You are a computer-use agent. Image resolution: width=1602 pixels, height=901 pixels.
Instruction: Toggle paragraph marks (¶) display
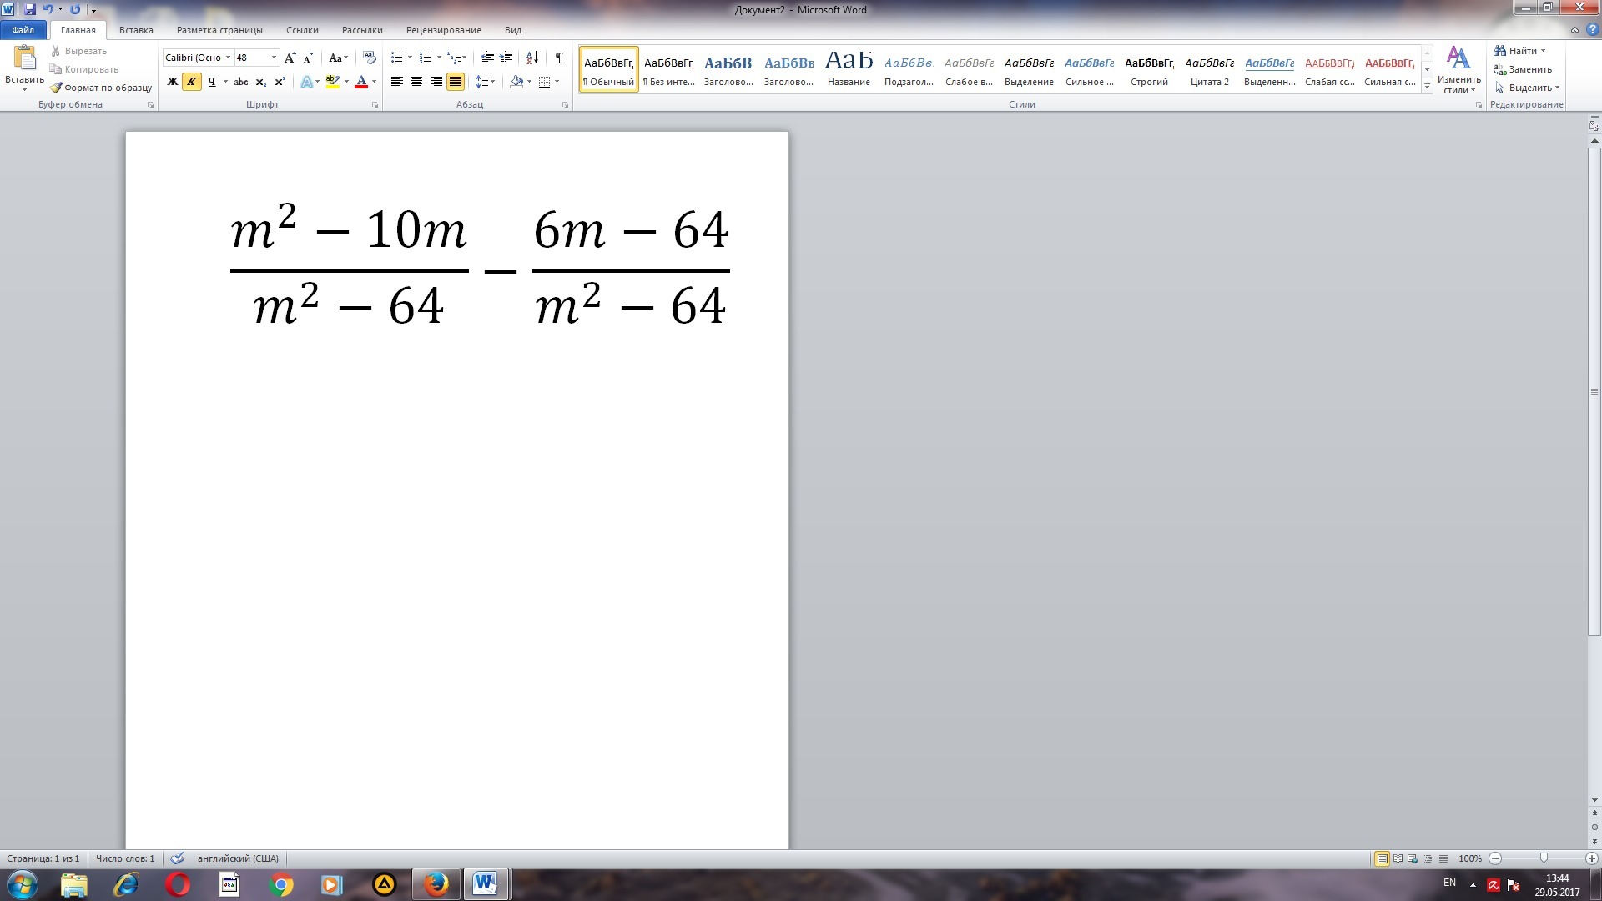pos(560,58)
